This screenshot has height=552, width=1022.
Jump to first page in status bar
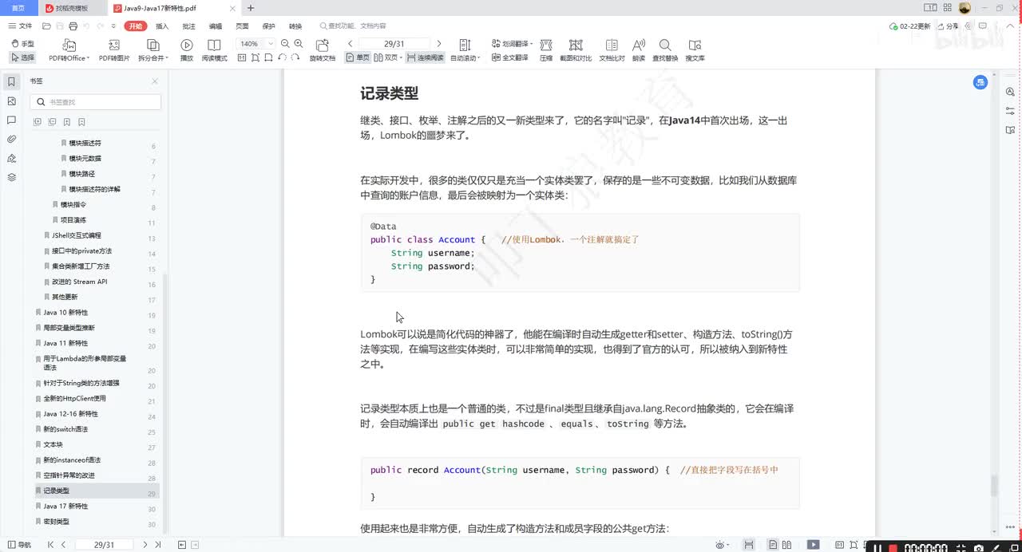coord(50,545)
